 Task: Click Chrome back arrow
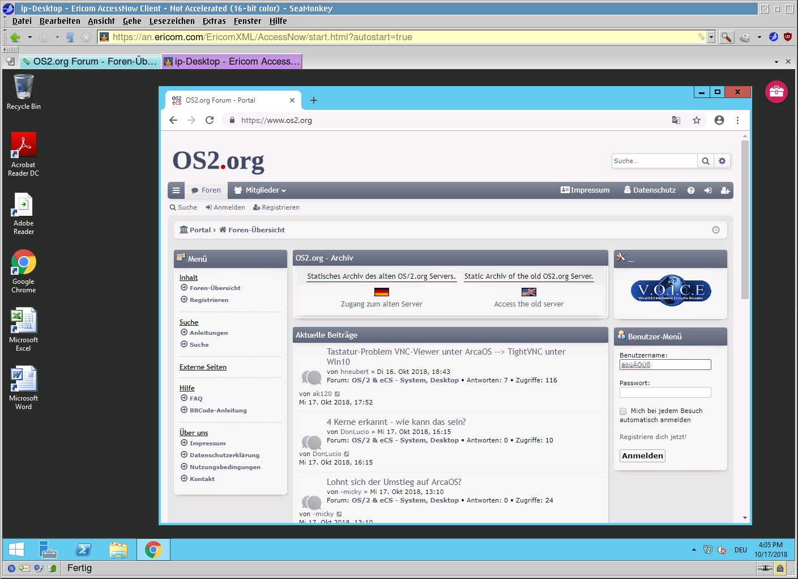pos(173,120)
